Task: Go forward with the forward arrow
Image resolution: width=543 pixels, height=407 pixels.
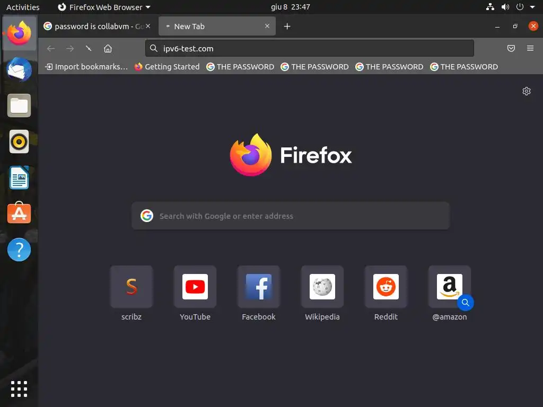Action: [70, 48]
